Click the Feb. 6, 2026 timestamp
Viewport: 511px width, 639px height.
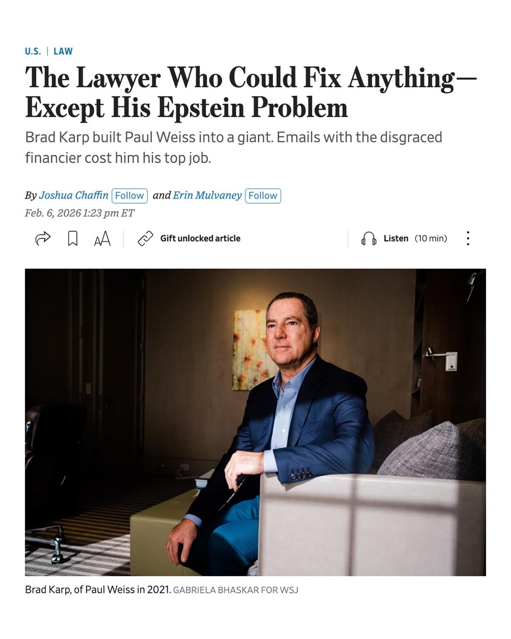[79, 213]
